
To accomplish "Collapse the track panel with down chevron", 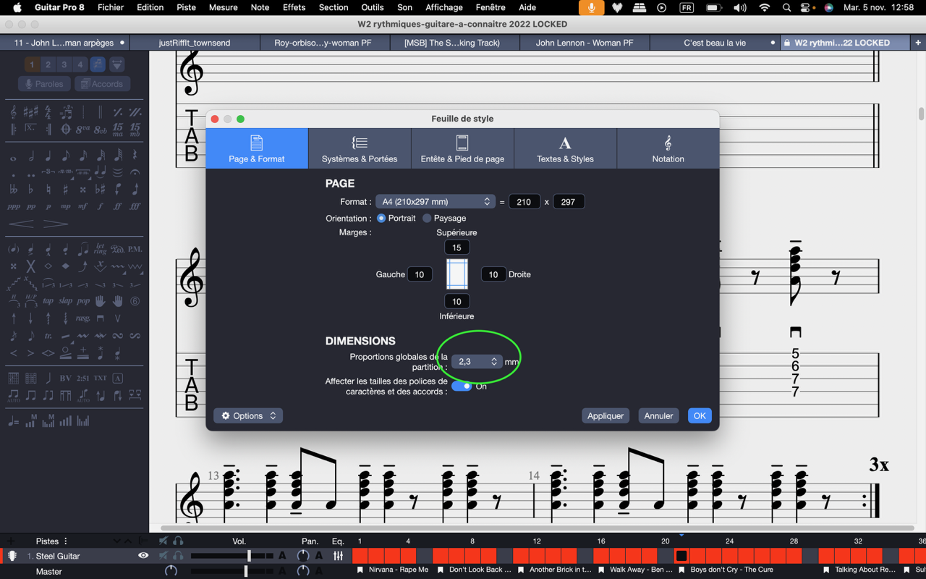I will [x=116, y=541].
